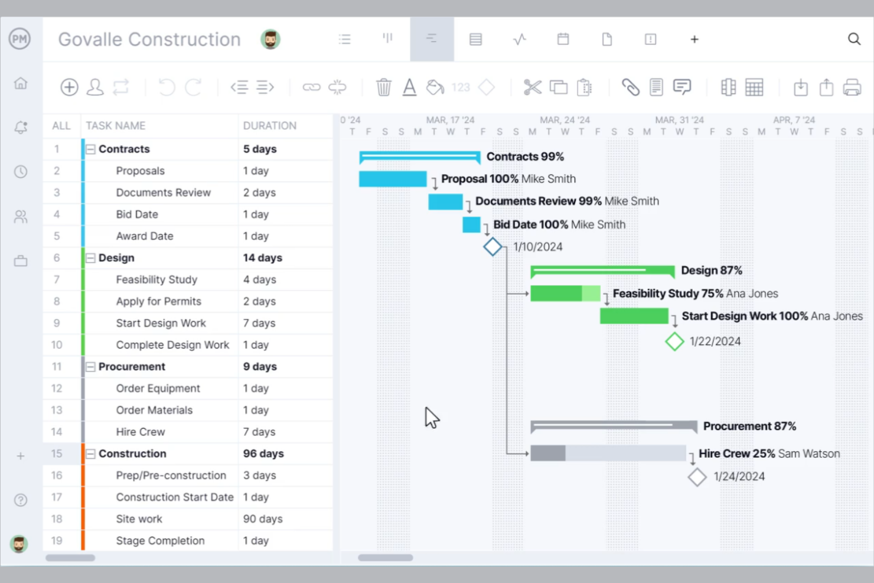The image size is (874, 583).
Task: Click the recurring loop arrows toolbar icon
Action: point(121,87)
